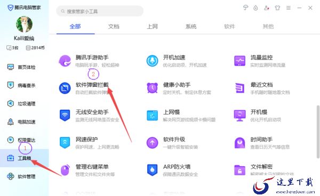The width and height of the screenshot is (320, 196).
Task: Open the 腾讯手游助手 tool icon
Action: 65,61
